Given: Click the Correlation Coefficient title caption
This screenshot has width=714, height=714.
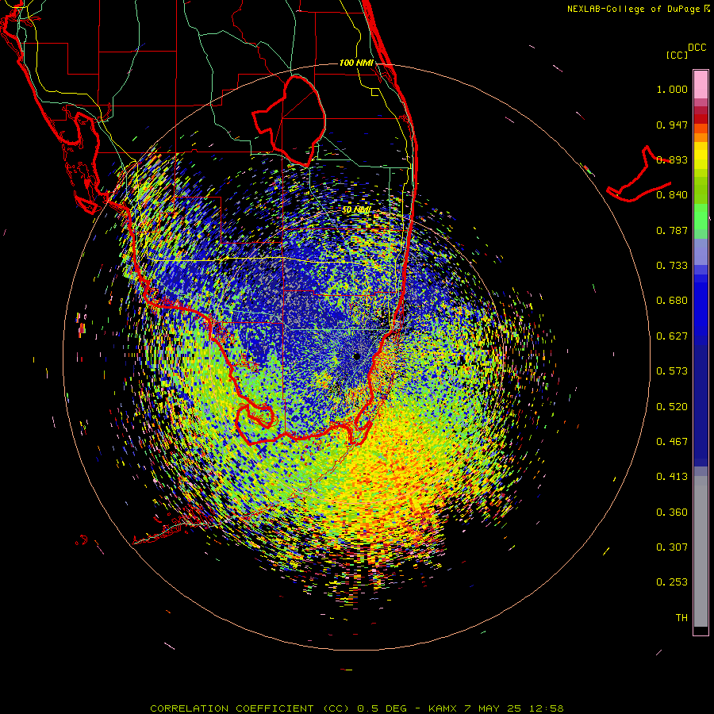Looking at the screenshot, I should [x=356, y=708].
